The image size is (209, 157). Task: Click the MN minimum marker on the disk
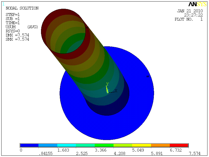pyautogui.click(x=148, y=76)
